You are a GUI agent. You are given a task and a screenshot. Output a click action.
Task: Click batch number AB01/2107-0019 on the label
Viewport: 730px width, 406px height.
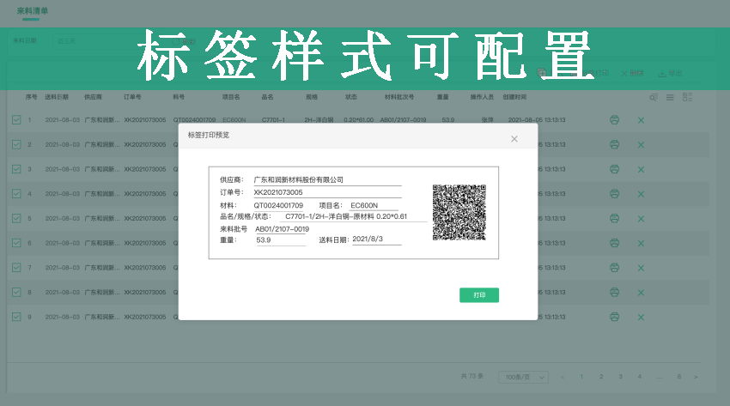pyautogui.click(x=283, y=229)
